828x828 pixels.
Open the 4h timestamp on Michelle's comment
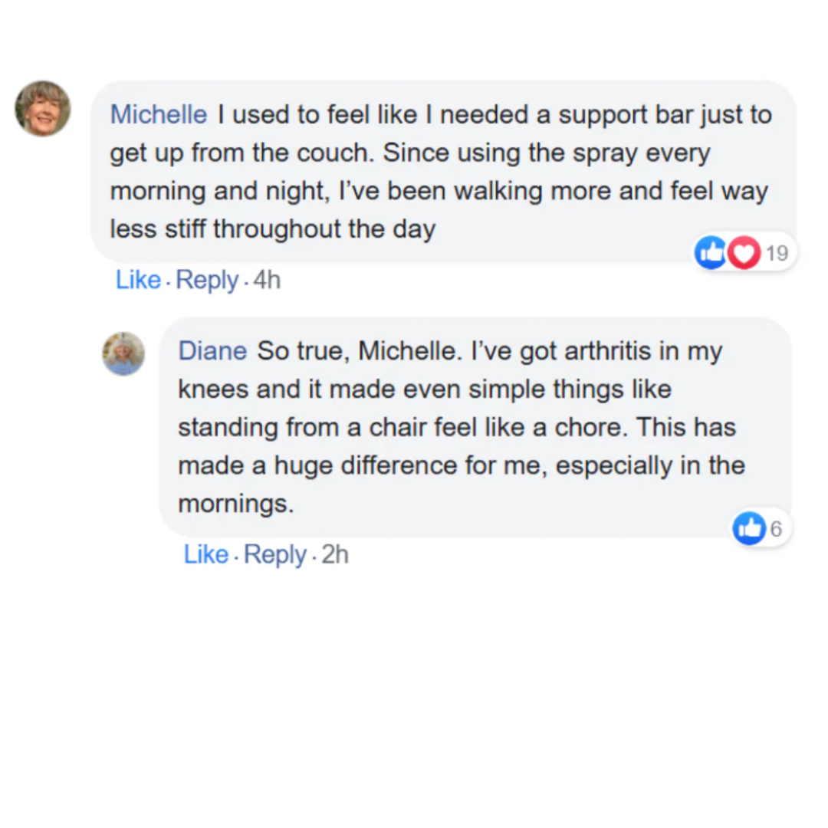click(266, 281)
